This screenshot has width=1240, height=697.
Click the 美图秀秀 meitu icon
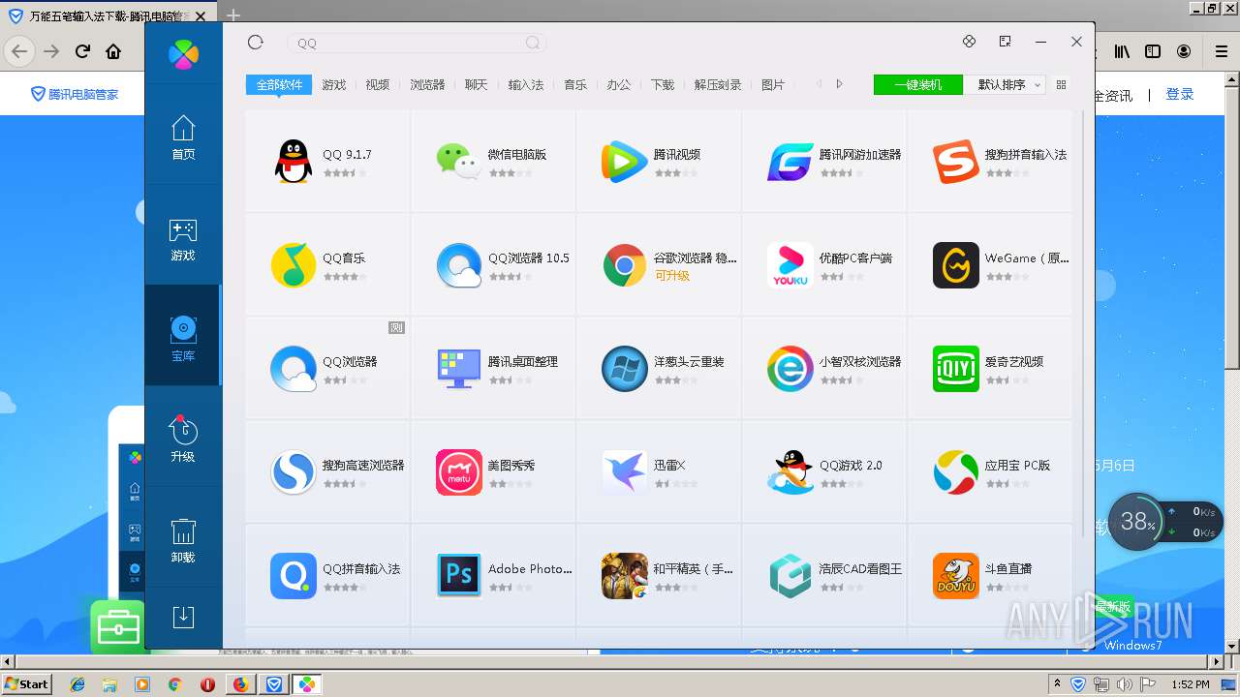pos(459,471)
